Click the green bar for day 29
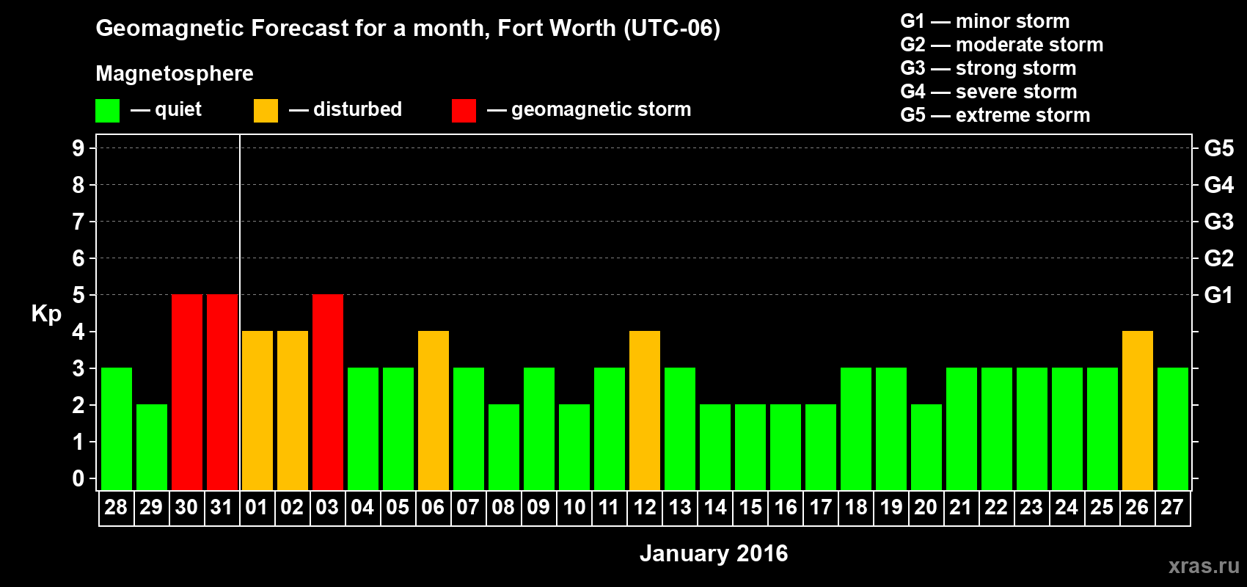Image resolution: width=1247 pixels, height=587 pixels. tap(152, 448)
